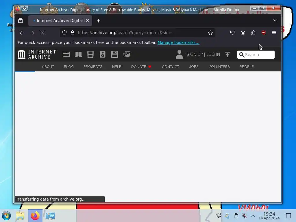The image size is (296, 222).
Task: Click the clock showing 19:34
Action: 269,216
